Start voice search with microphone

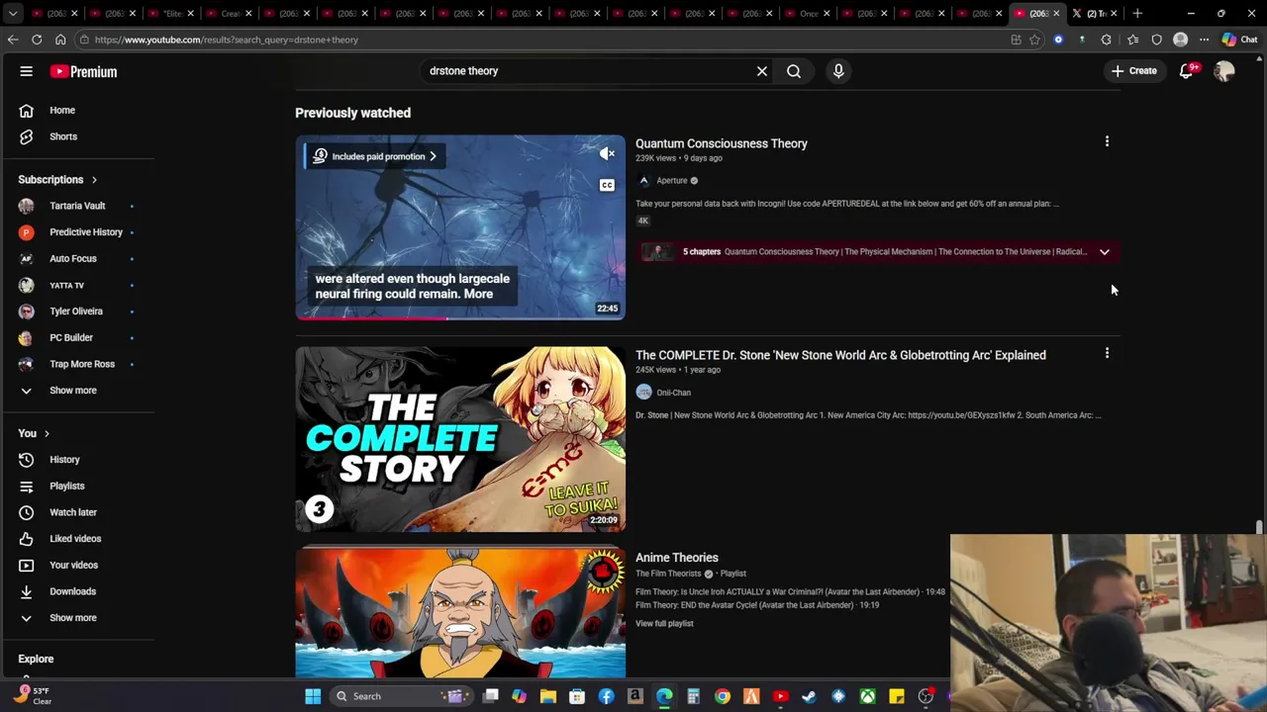pyautogui.click(x=838, y=71)
